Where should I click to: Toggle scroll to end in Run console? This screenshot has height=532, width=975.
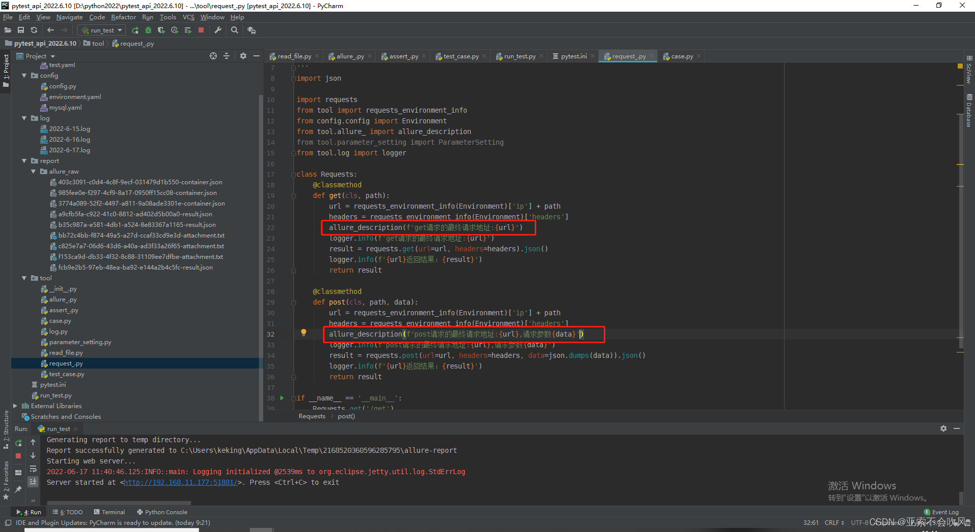[33, 481]
